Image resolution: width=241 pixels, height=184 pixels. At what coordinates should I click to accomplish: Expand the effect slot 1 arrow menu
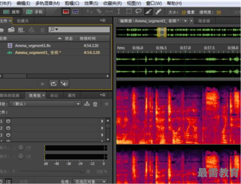[102, 121]
